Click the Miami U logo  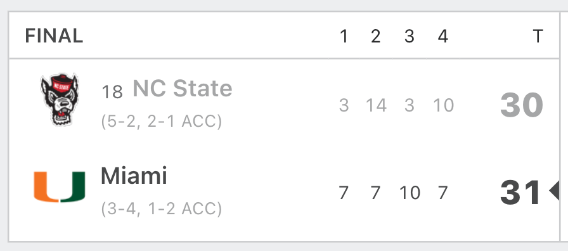[x=60, y=187]
